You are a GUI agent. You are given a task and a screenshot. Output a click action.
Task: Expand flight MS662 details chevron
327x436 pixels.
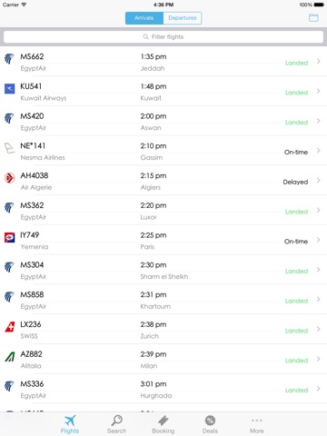318,61
